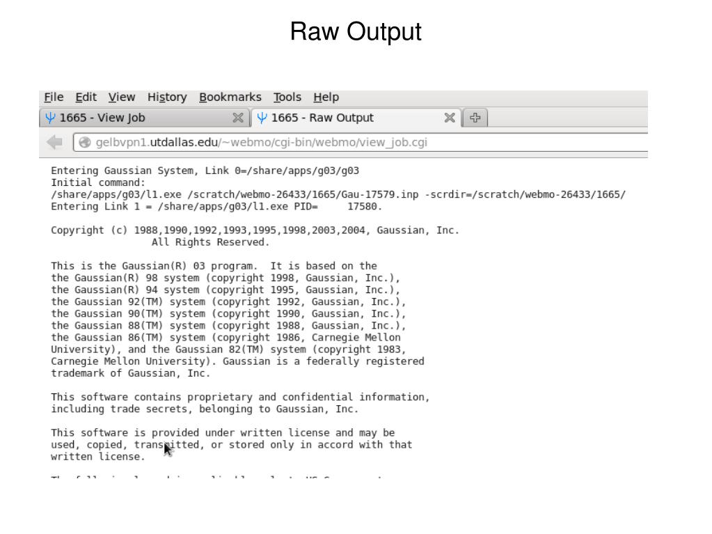This screenshot has height=534, width=712.
Task: Open the Edit menu
Action: (86, 97)
